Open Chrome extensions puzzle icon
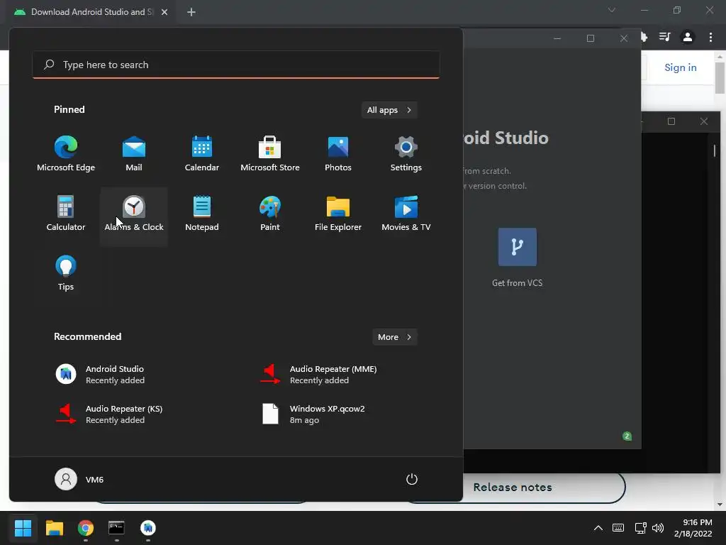The image size is (726, 545). [x=644, y=37]
